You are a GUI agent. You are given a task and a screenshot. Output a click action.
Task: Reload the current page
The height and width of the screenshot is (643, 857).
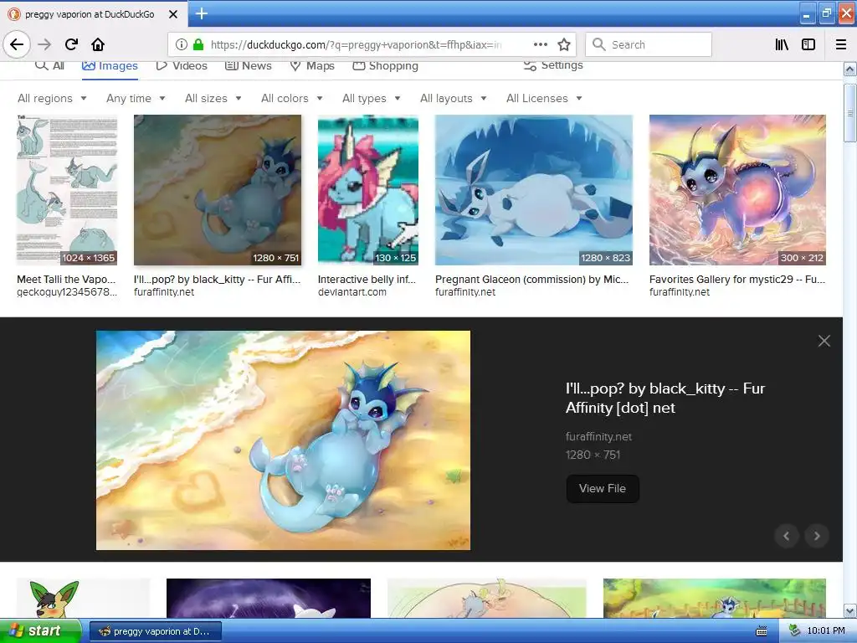[x=71, y=44]
